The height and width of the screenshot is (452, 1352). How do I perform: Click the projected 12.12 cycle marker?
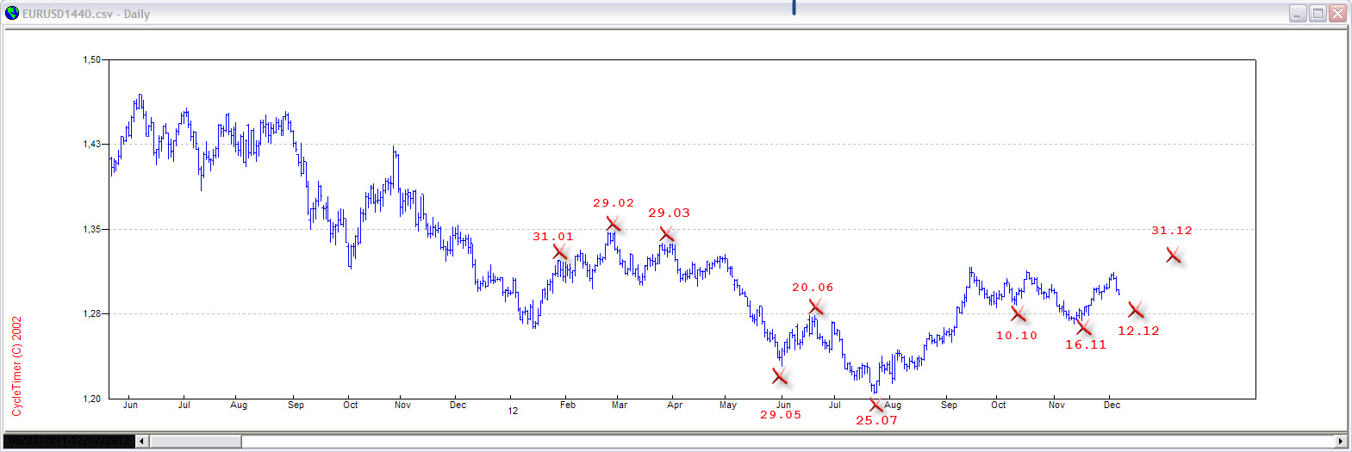coord(1136,310)
